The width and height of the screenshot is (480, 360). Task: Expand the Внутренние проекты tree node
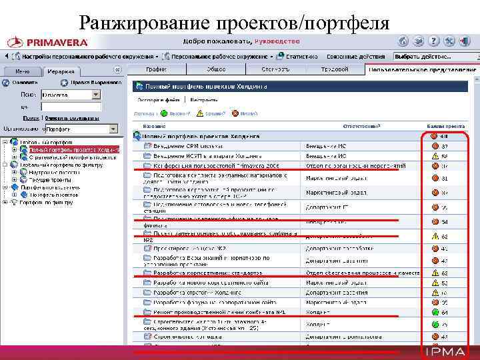point(14,173)
